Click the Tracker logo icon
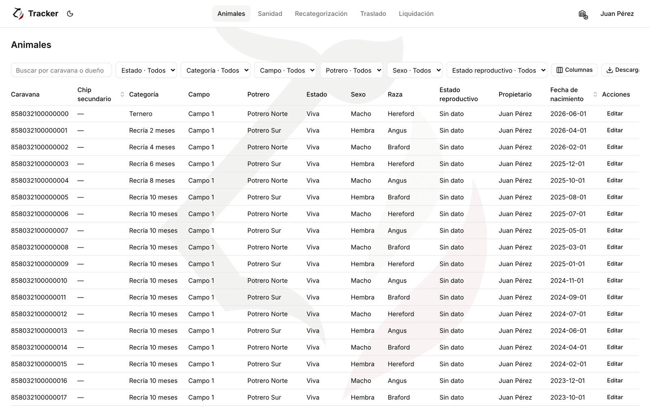Screen dimensions: 650x406 click(18, 14)
